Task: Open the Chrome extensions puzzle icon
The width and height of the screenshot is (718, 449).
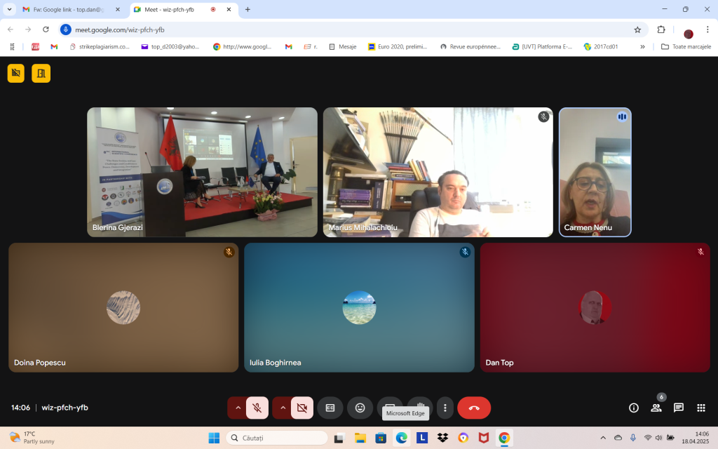Action: pyautogui.click(x=661, y=29)
